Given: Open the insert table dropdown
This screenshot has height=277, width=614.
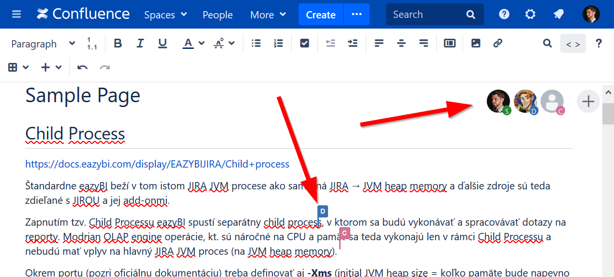Looking at the screenshot, I should coord(18,67).
